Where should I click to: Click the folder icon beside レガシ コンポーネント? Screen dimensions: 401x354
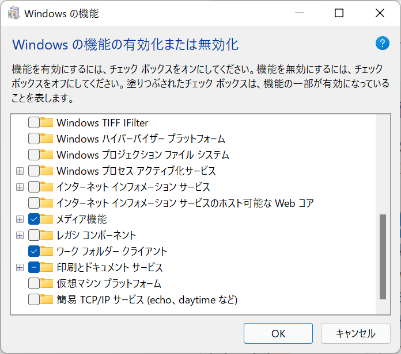click(x=47, y=235)
